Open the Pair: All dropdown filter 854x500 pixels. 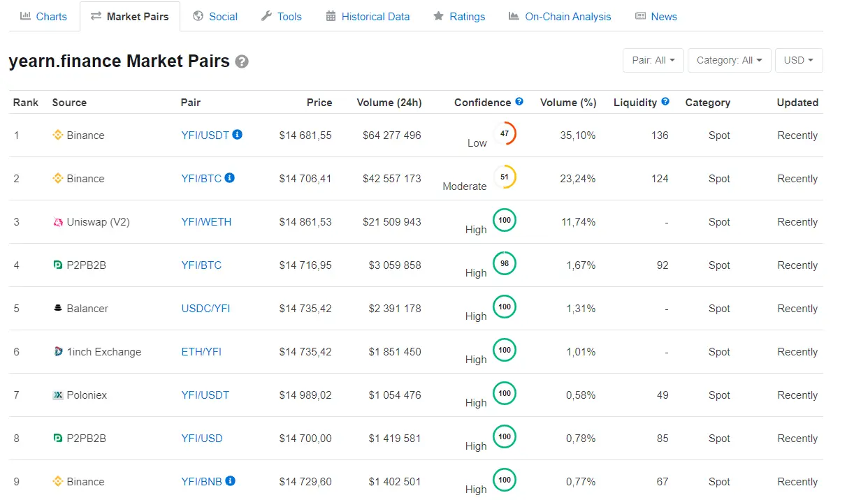pyautogui.click(x=653, y=60)
